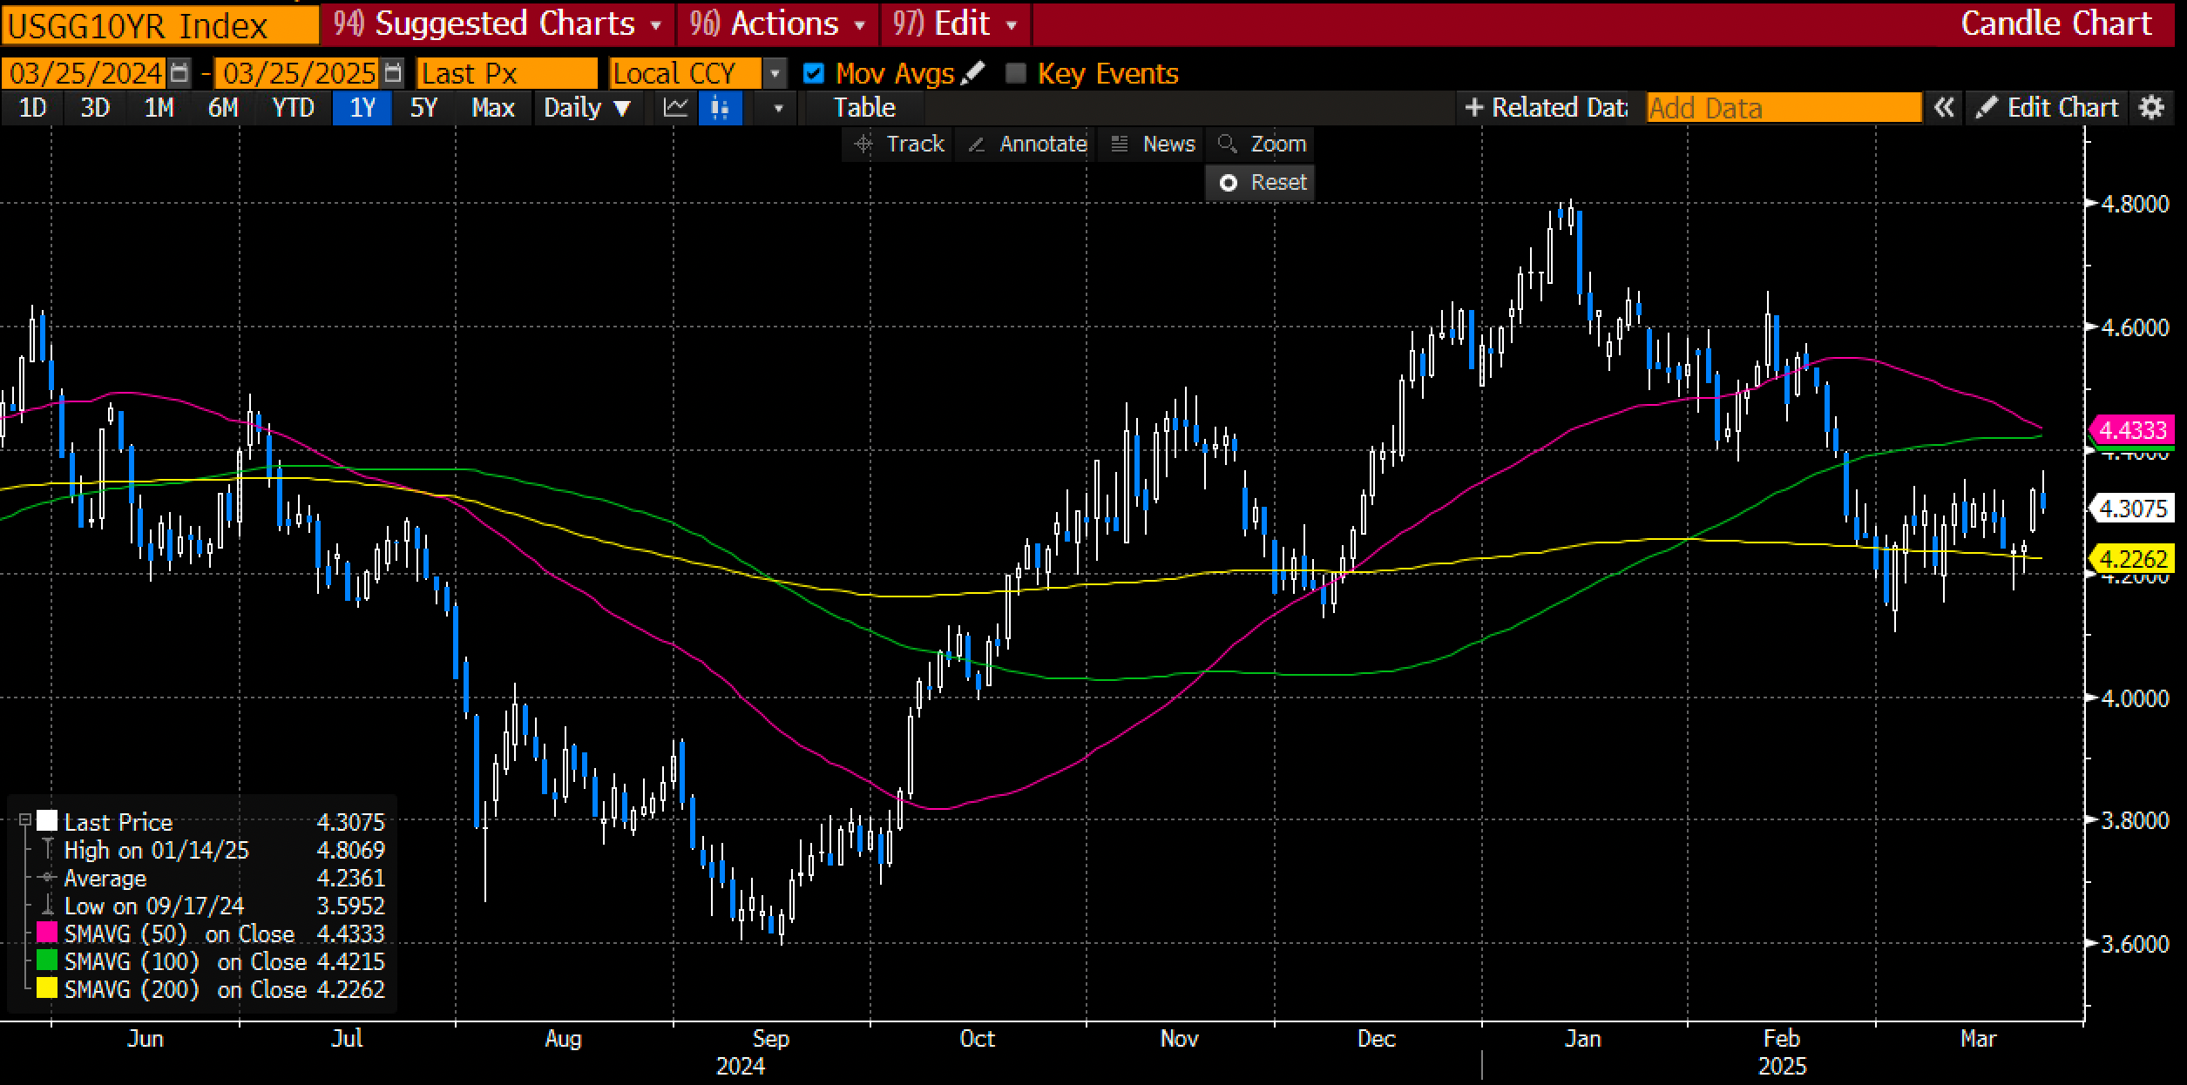Click the Edit Chart button

[x=2048, y=108]
